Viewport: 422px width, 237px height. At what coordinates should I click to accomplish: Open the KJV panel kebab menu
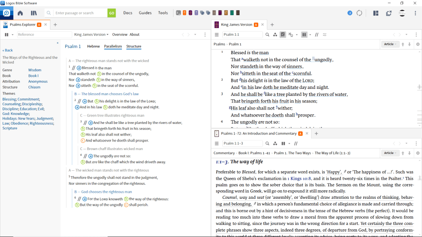(x=416, y=35)
